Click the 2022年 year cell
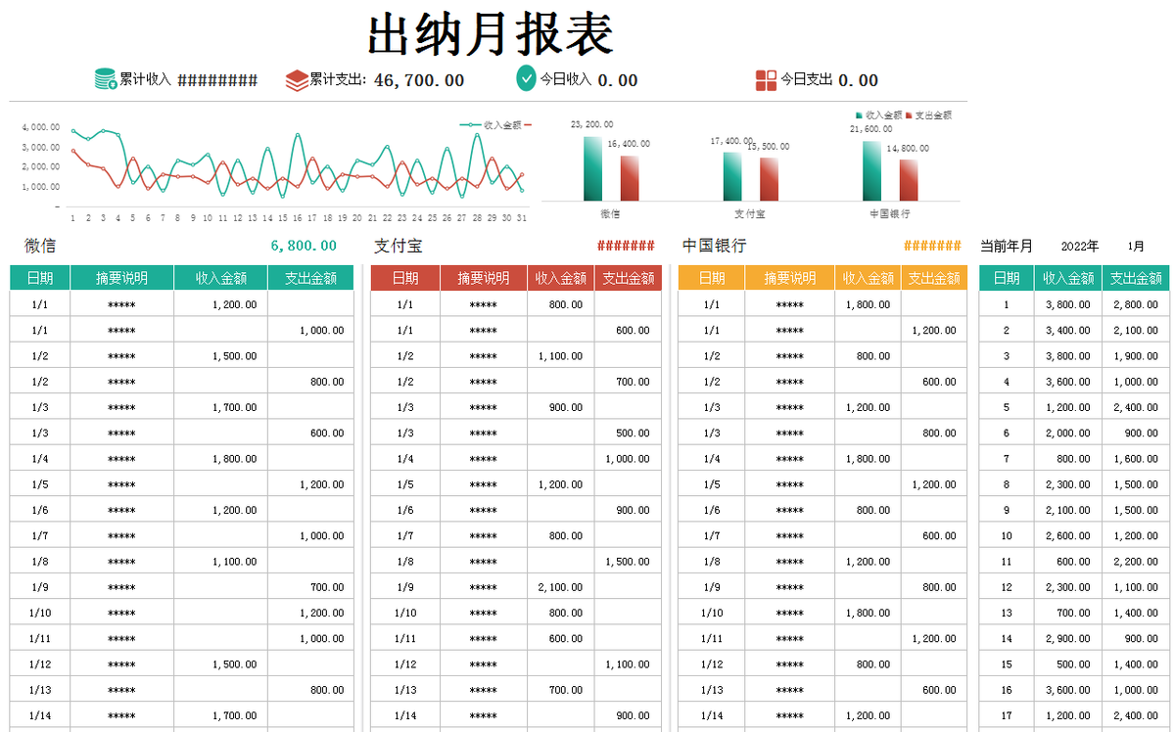Screen dimensions: 1175x732 coord(1080,247)
